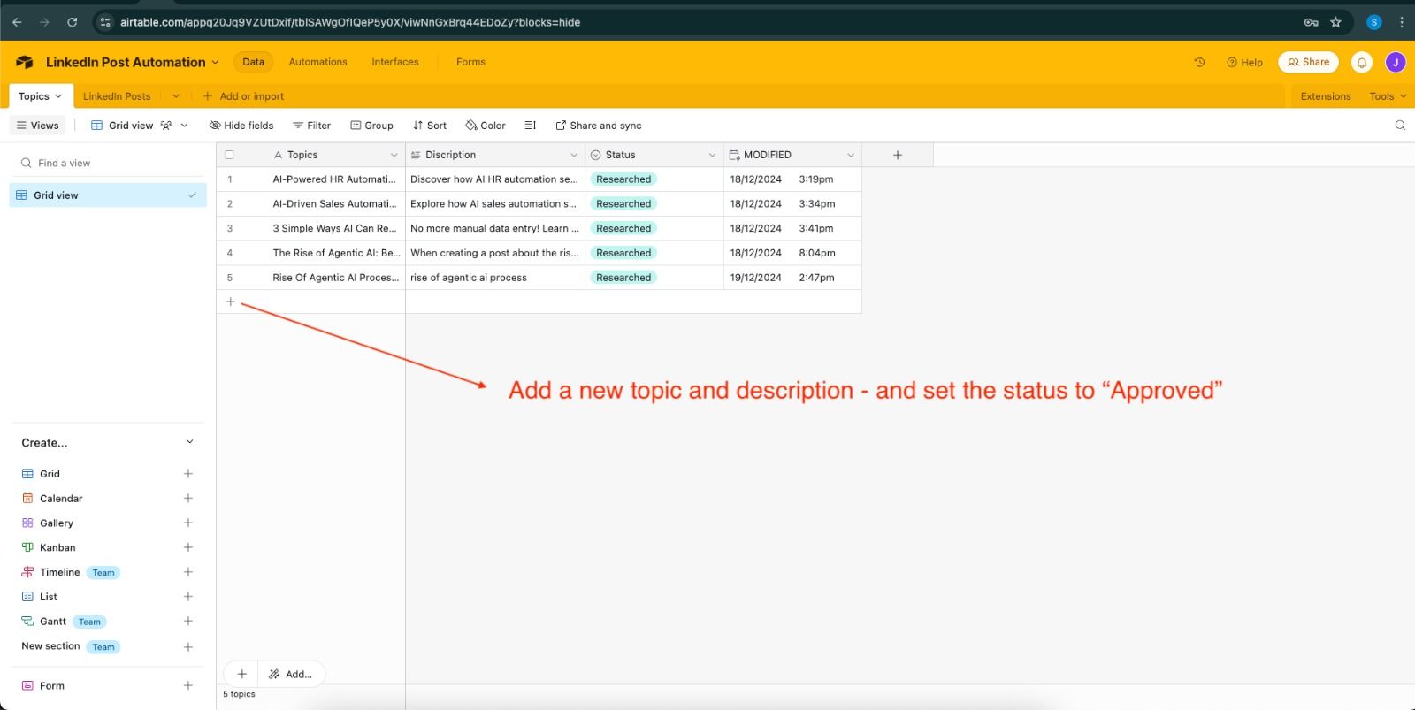Click the Find a view search field

(108, 163)
